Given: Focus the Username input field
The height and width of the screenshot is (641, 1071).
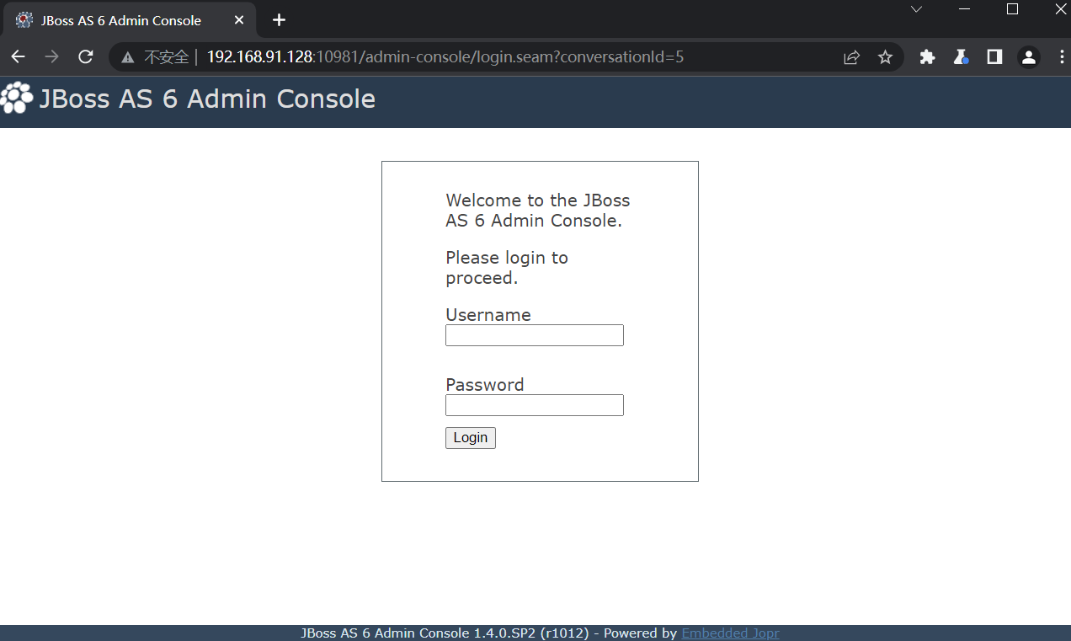Looking at the screenshot, I should click(535, 335).
